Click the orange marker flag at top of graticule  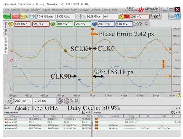[93, 29]
